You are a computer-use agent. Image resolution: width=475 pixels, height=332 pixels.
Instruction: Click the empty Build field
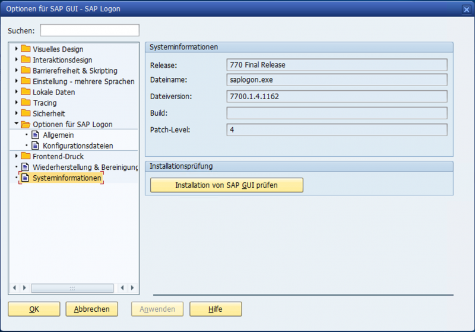tap(337, 113)
